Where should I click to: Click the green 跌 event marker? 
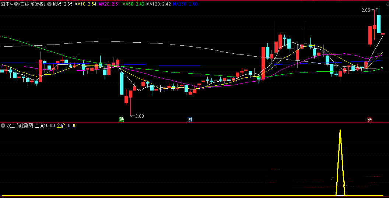click(x=121, y=120)
